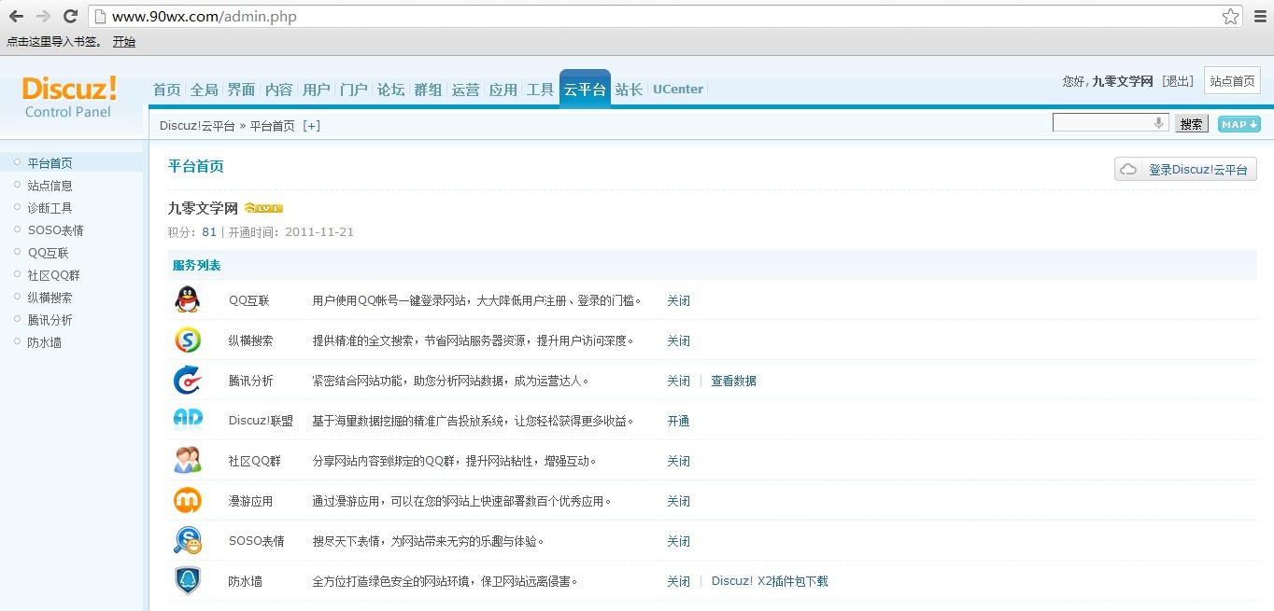
Task: Open 腾讯分析 in the sidebar
Action: click(50, 320)
